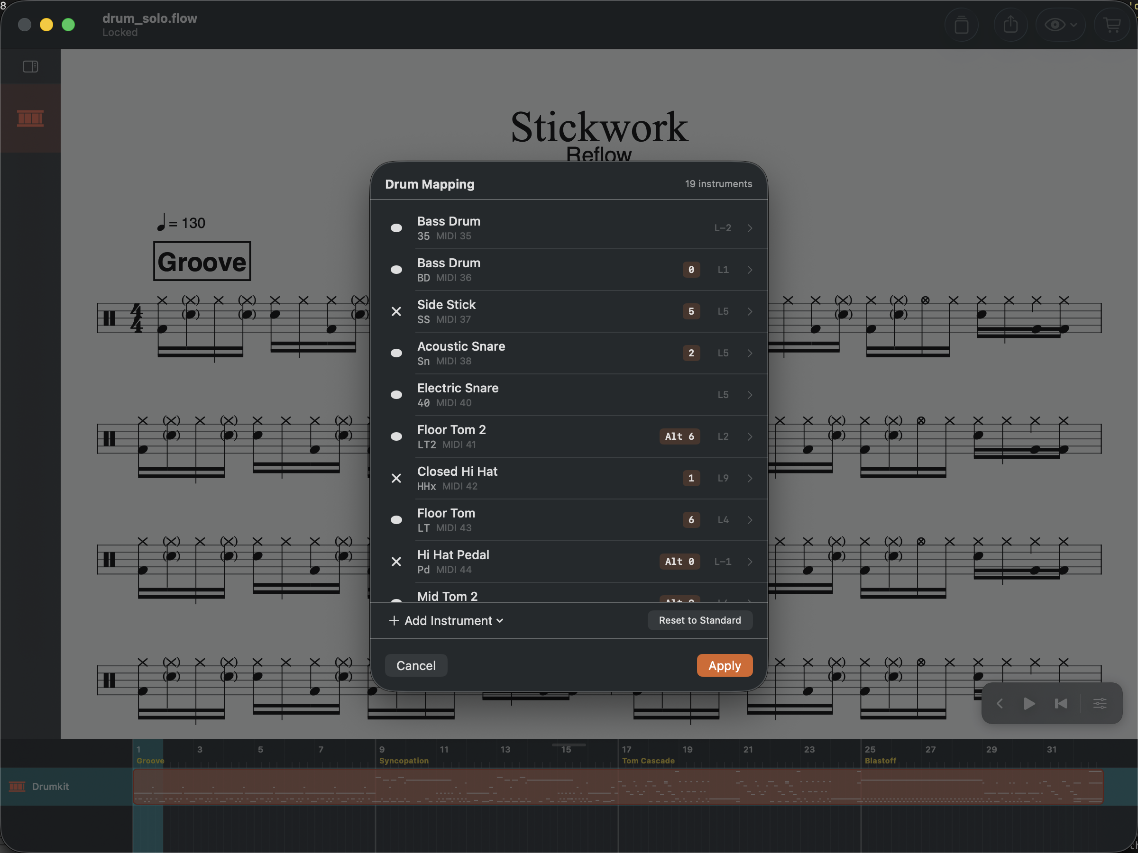Click the Drumkit icon beside the track name
This screenshot has height=853, width=1138.
17,786
